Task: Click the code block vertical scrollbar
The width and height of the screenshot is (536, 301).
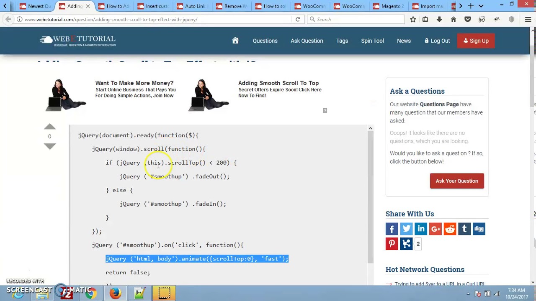Action: pyautogui.click(x=370, y=197)
